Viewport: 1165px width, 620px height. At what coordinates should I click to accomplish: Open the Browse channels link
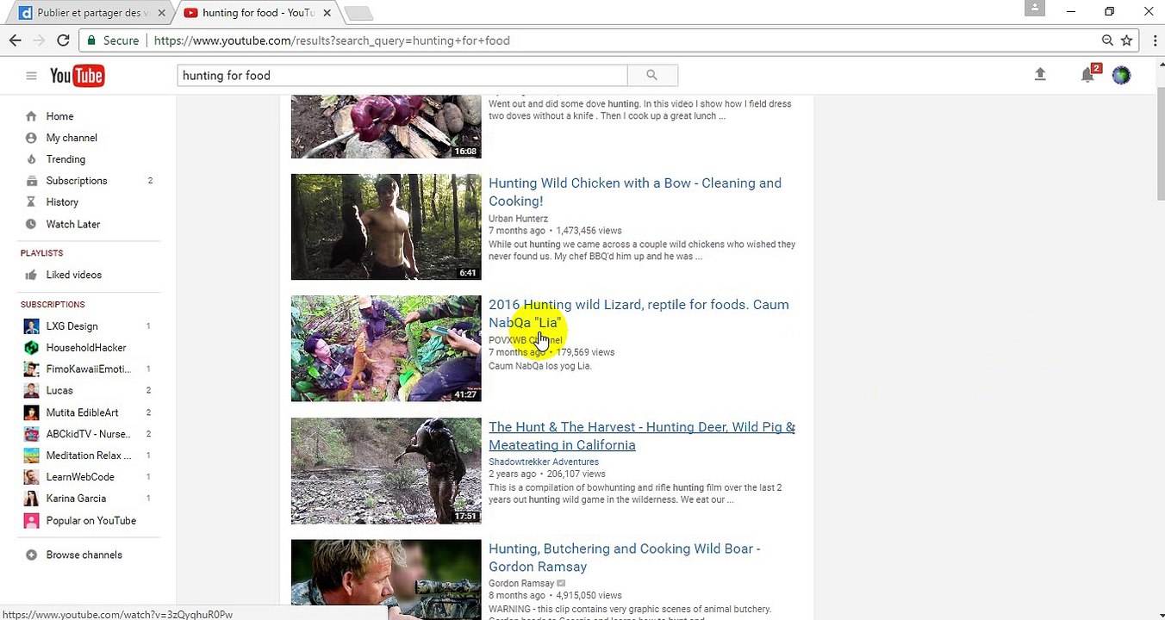pyautogui.click(x=84, y=555)
